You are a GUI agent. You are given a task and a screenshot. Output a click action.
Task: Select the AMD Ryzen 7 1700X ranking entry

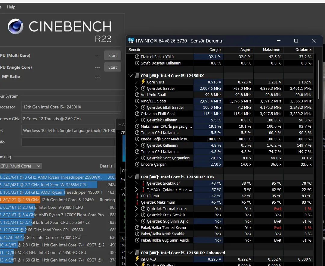(x=57, y=215)
